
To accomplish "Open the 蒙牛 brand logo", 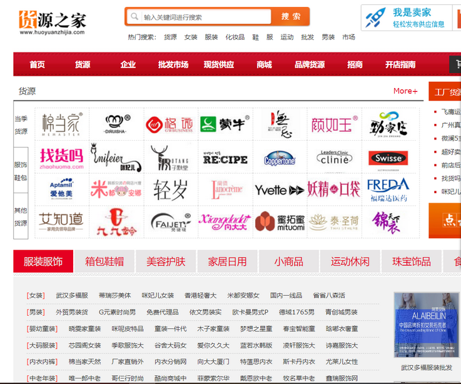I will point(225,124).
